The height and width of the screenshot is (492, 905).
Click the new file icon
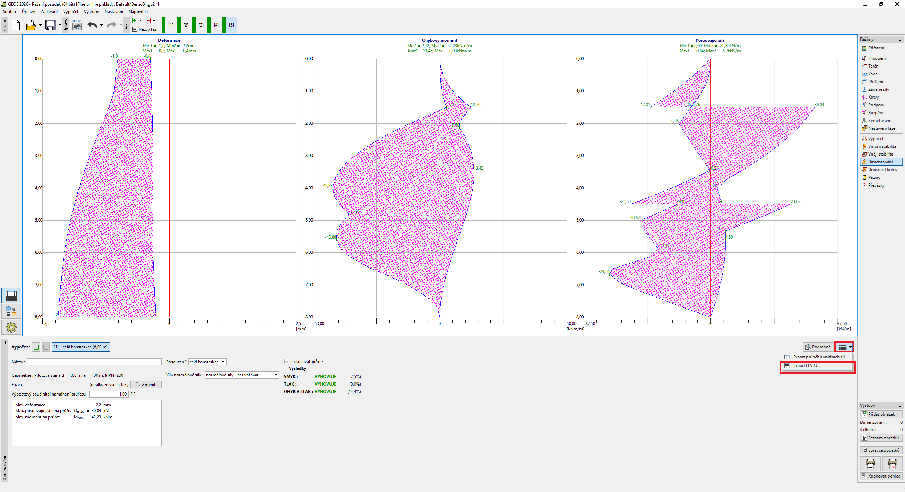point(16,25)
